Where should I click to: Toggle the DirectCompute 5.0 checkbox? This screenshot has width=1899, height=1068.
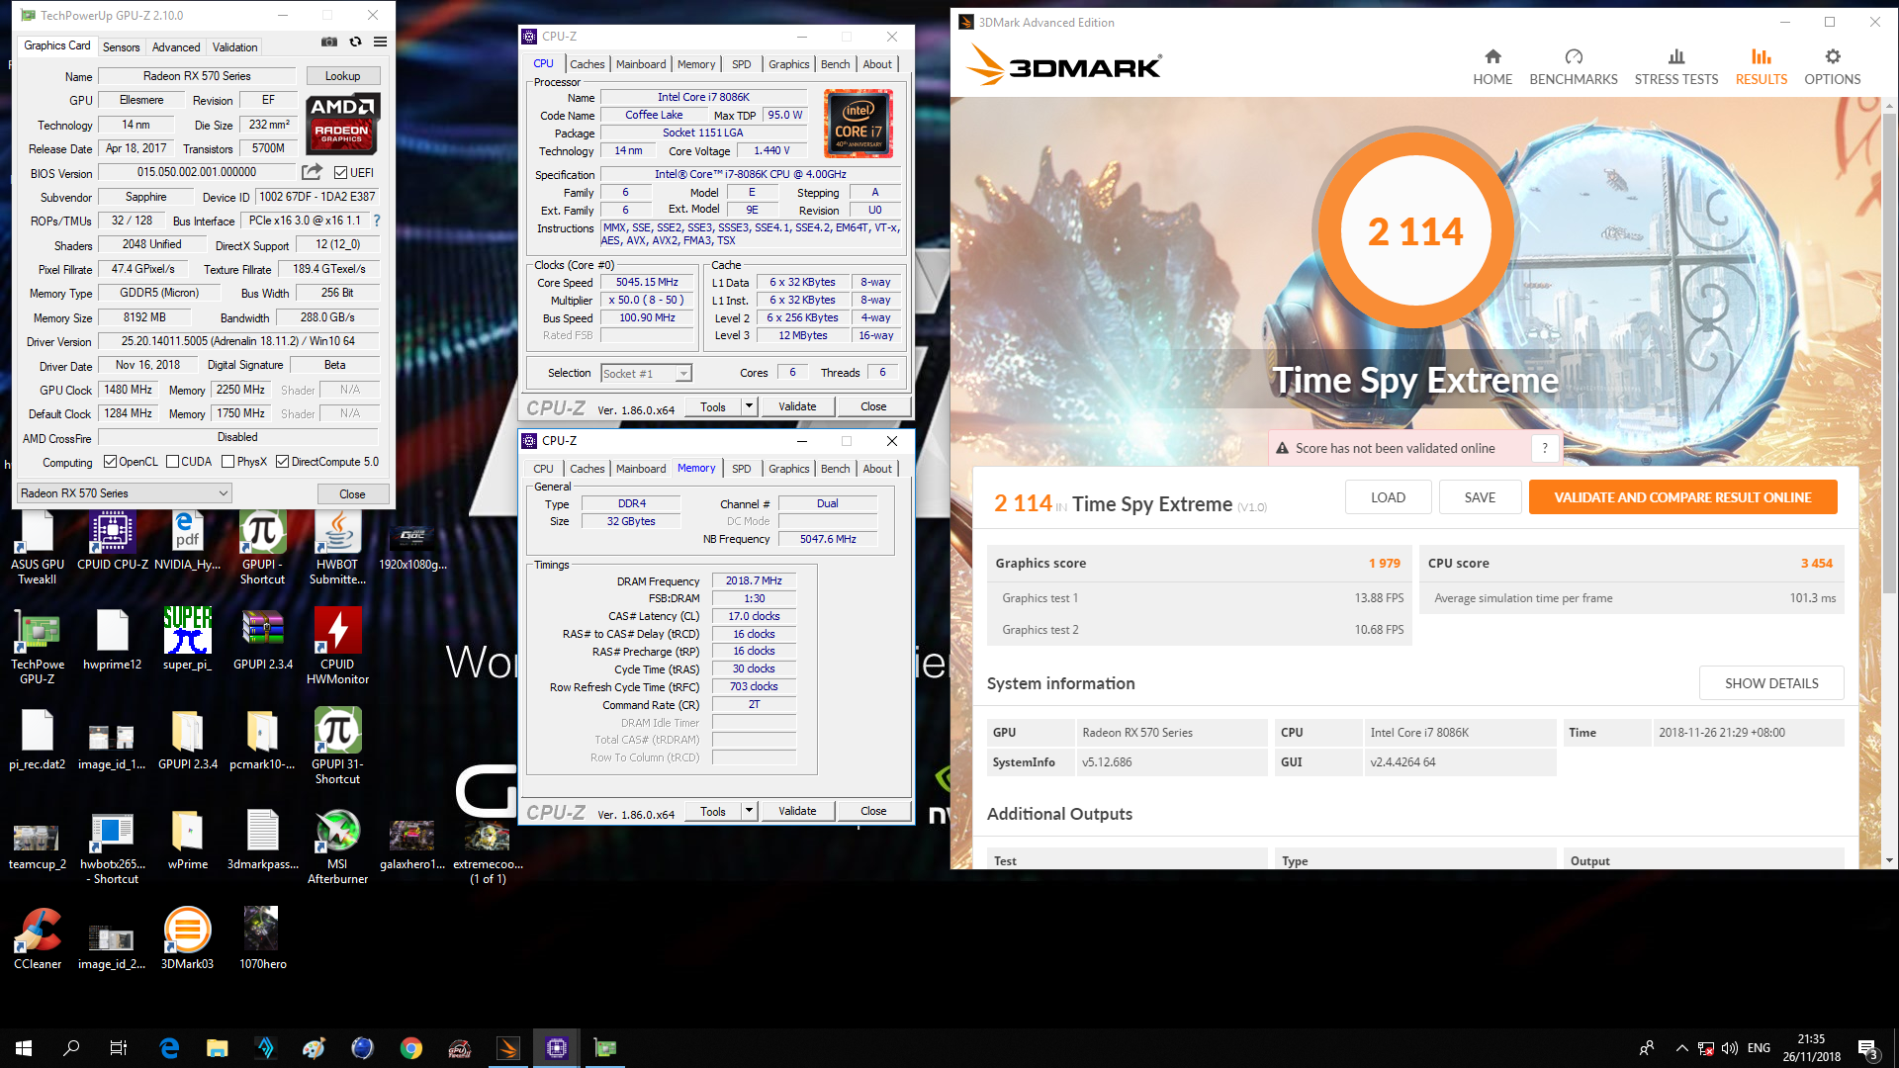(283, 462)
